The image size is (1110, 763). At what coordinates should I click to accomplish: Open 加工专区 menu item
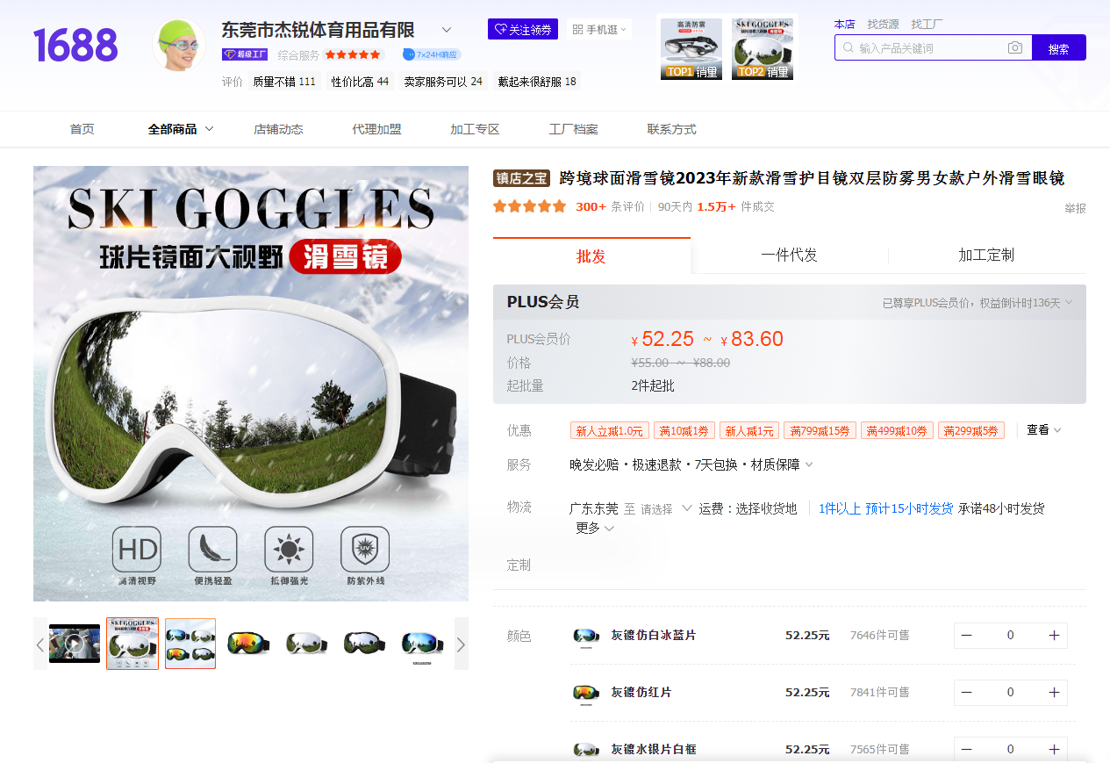[475, 129]
